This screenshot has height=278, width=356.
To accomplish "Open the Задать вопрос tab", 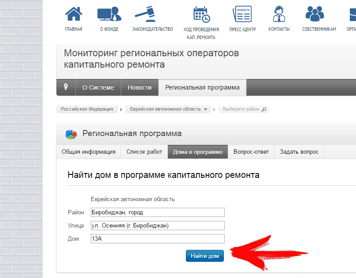I will point(299,152).
